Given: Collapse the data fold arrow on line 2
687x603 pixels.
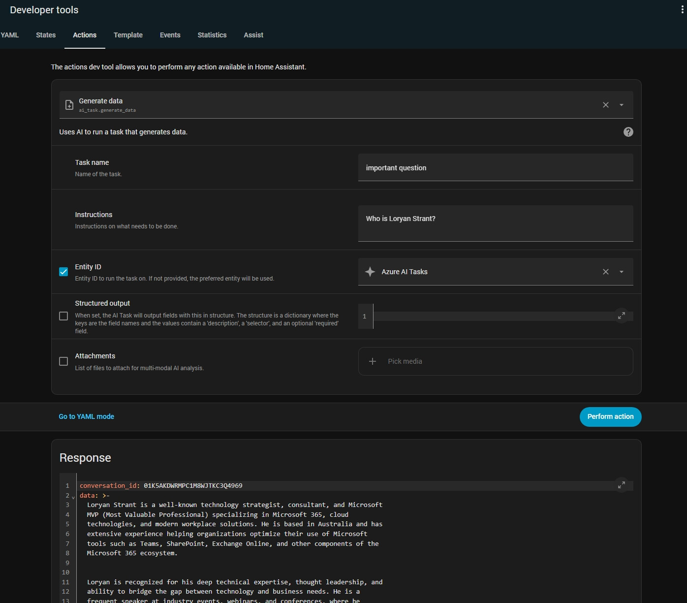Looking at the screenshot, I should (73, 497).
